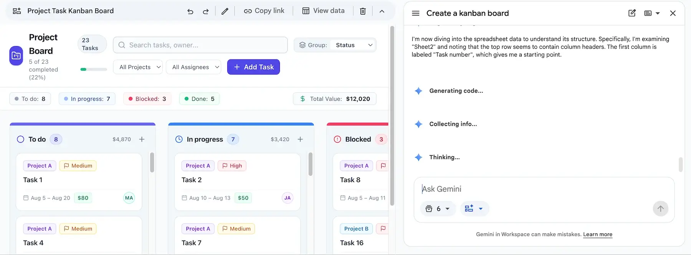The width and height of the screenshot is (691, 255).
Task: Click the $80 value tag on Task 1
Action: point(83,198)
